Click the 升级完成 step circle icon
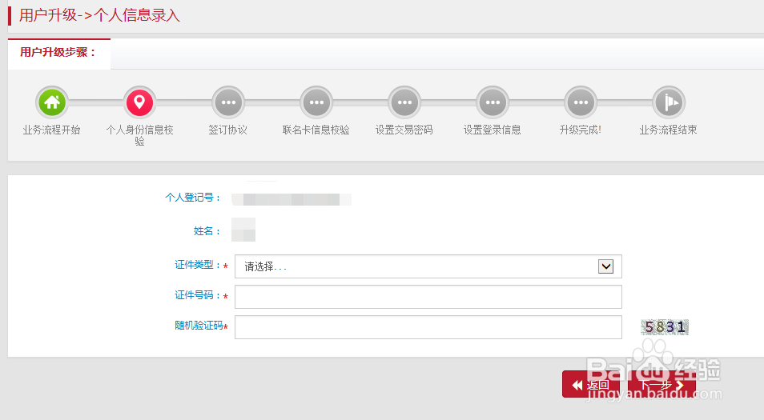The image size is (764, 420). 581,102
